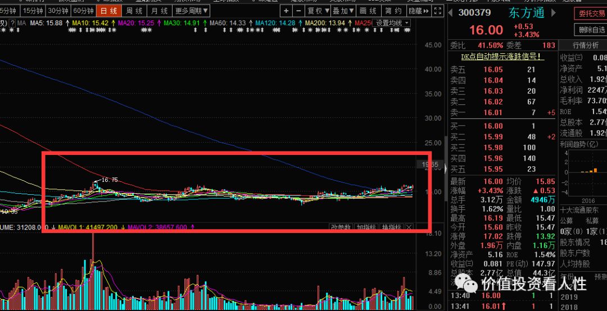This screenshot has width=607, height=311.
Task: Click MA60: 14.33 indicator label
Action: 228,23
